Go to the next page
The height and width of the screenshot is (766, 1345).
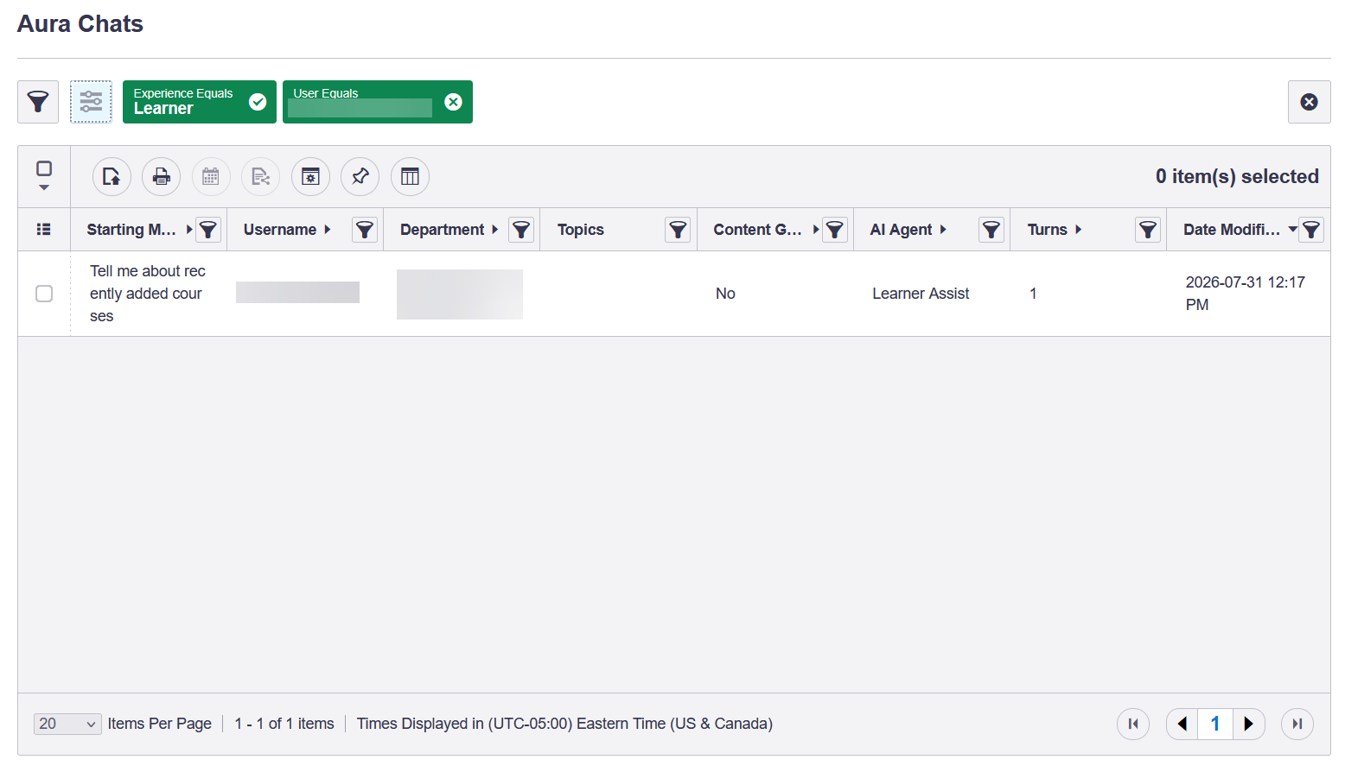coord(1248,724)
